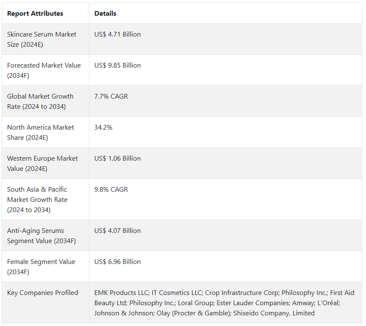Click the 9.8% CAGR value
The height and width of the screenshot is (326, 366).
[x=111, y=190]
